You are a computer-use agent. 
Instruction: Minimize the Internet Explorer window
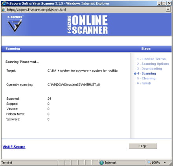click(159, 4)
